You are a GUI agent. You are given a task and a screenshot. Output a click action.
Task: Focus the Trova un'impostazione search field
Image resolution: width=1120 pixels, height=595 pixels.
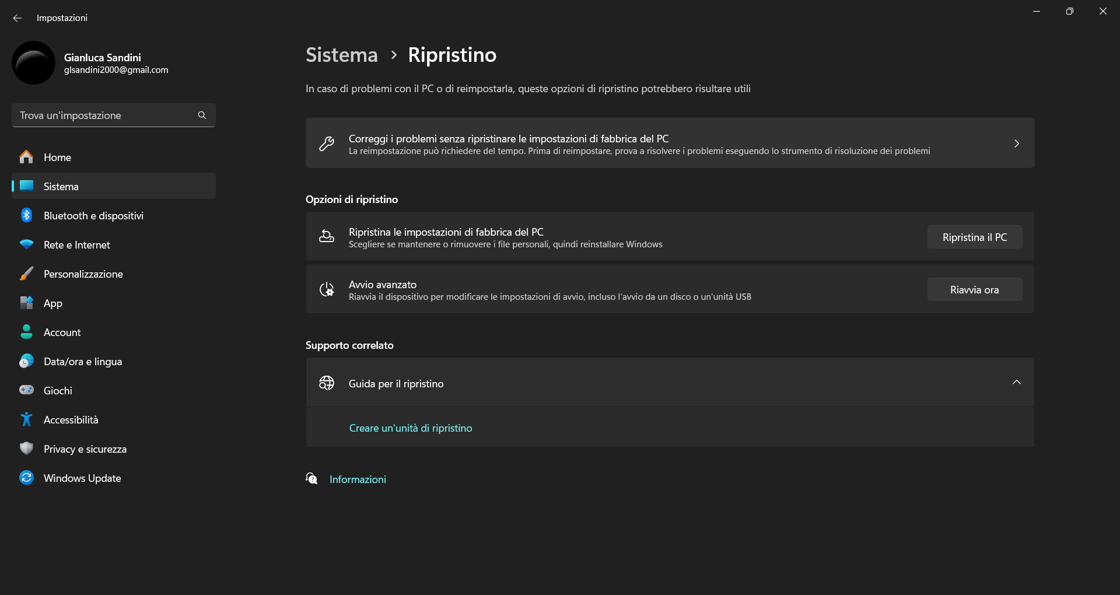pos(105,116)
